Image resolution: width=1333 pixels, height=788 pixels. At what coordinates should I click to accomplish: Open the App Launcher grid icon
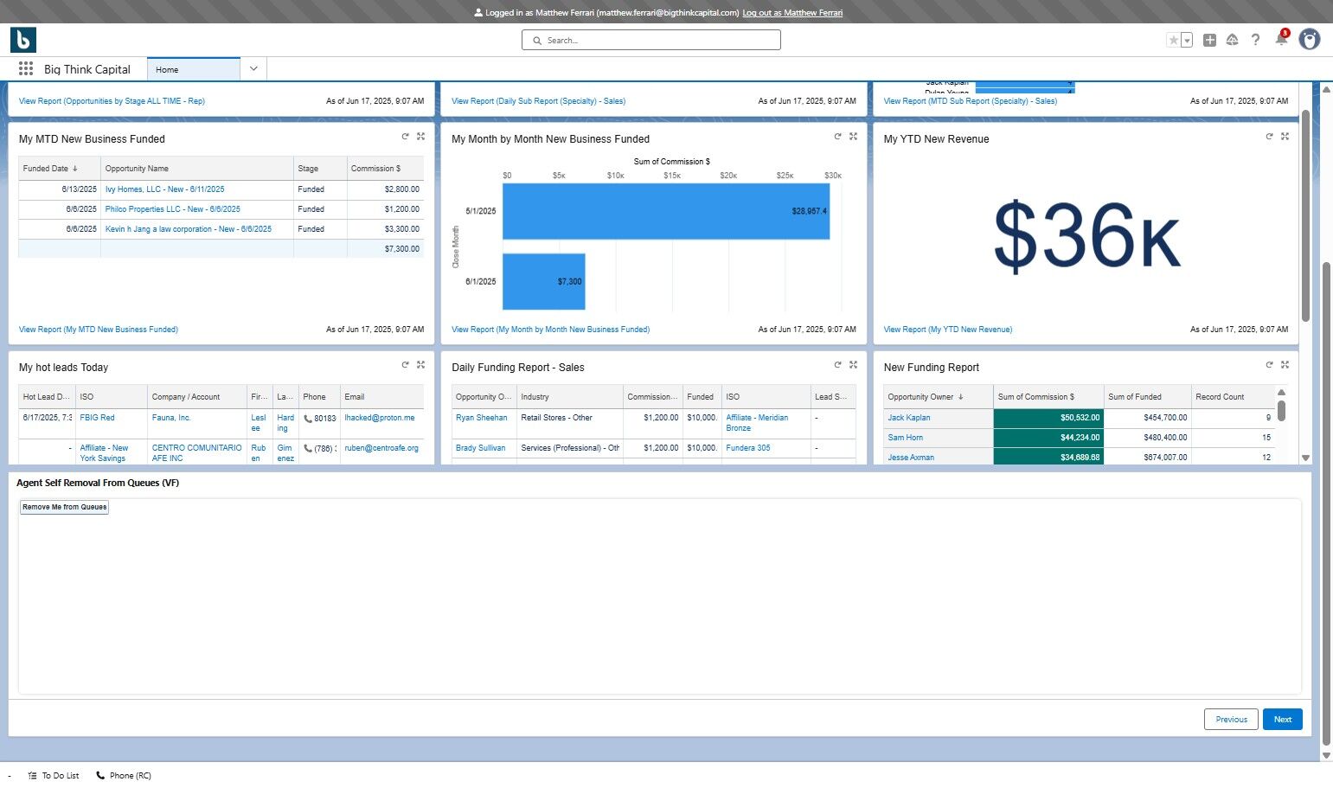[26, 69]
